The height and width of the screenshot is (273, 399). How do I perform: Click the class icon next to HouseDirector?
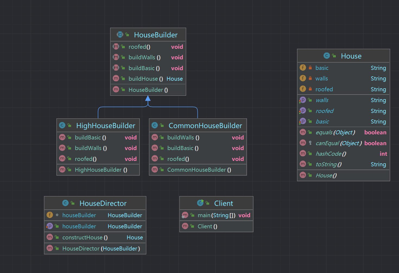(65, 203)
